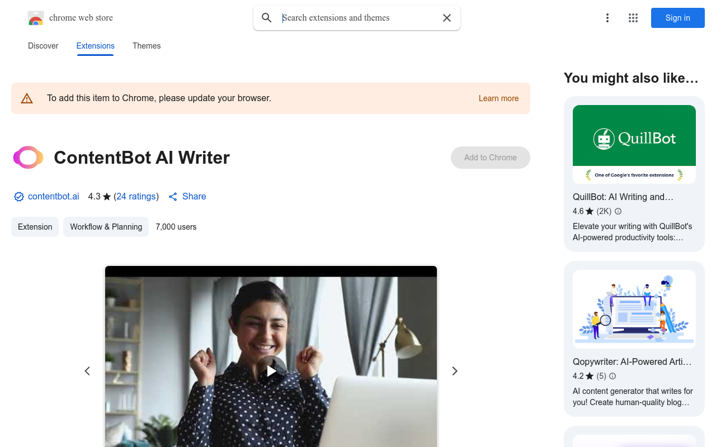Screen dimensions: 716x447
Task: Open the QuillBot banner thumbnail
Action: click(634, 144)
